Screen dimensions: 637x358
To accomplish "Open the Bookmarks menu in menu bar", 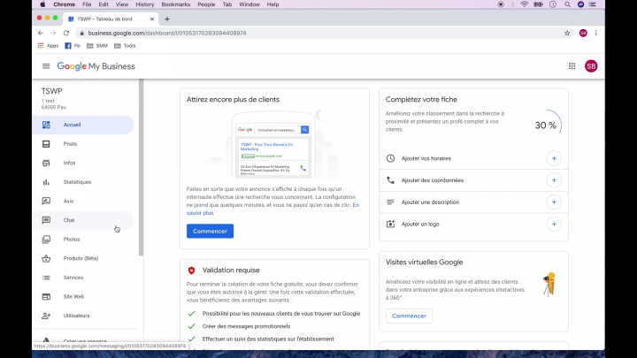I will [x=175, y=4].
